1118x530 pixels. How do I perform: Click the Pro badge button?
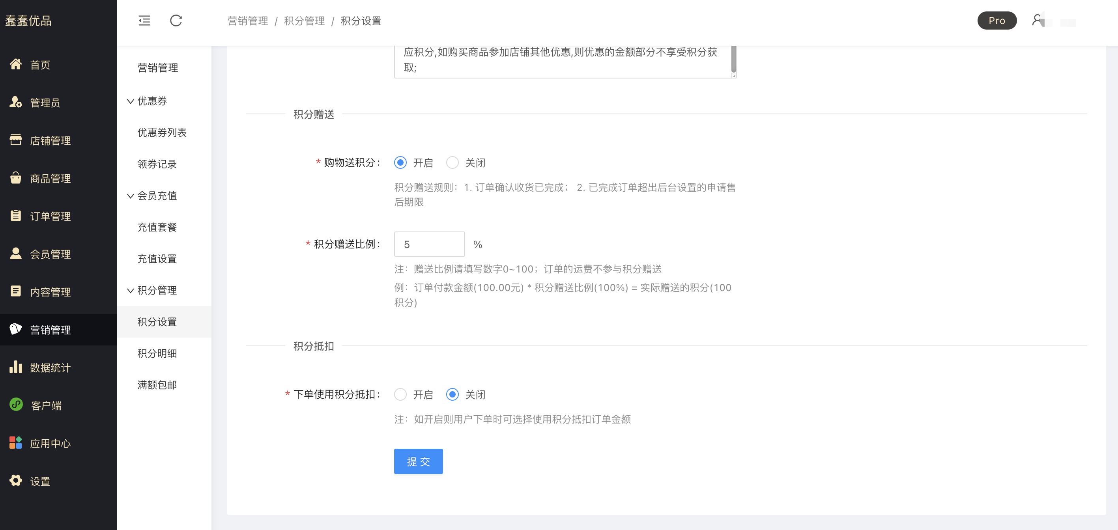[996, 21]
